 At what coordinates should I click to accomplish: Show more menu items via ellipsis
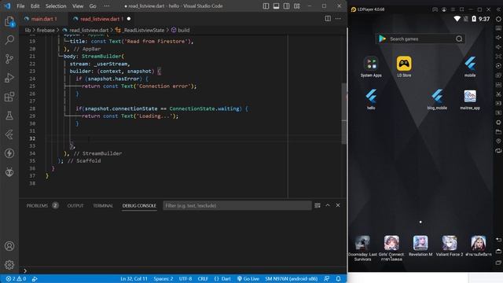point(107,6)
